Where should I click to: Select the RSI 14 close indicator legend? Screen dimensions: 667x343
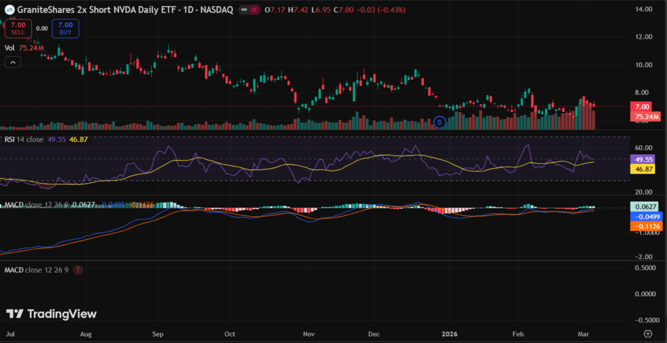click(25, 139)
